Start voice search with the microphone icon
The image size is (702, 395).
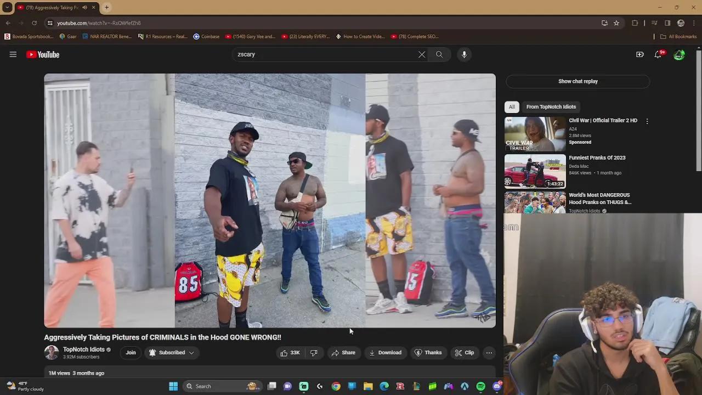click(464, 54)
